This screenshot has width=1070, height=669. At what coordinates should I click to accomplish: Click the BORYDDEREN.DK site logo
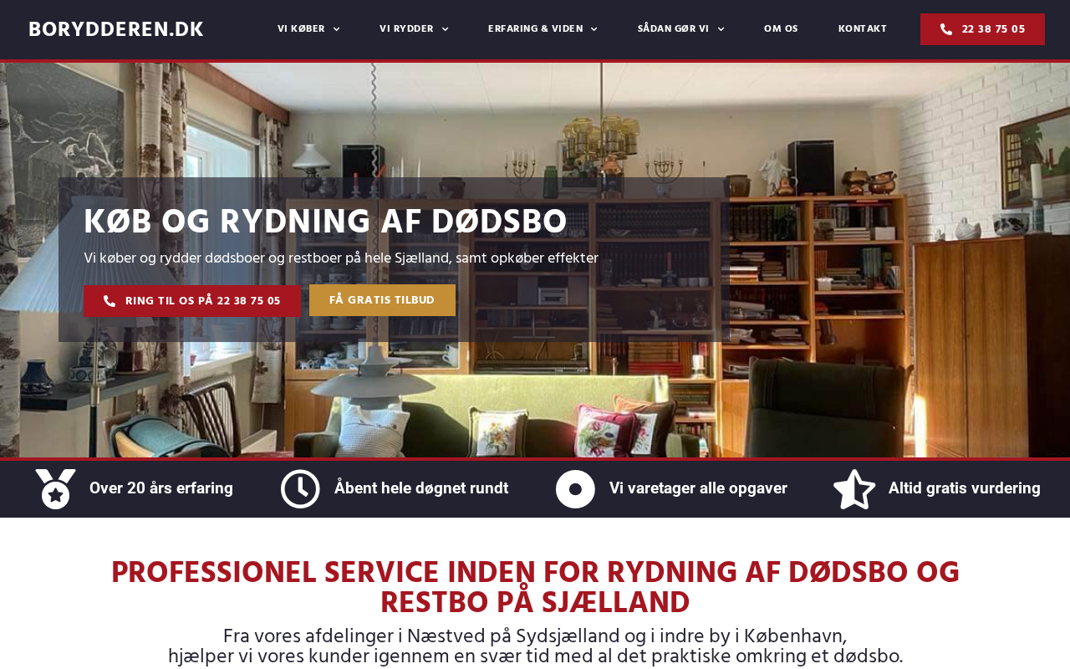click(x=116, y=29)
